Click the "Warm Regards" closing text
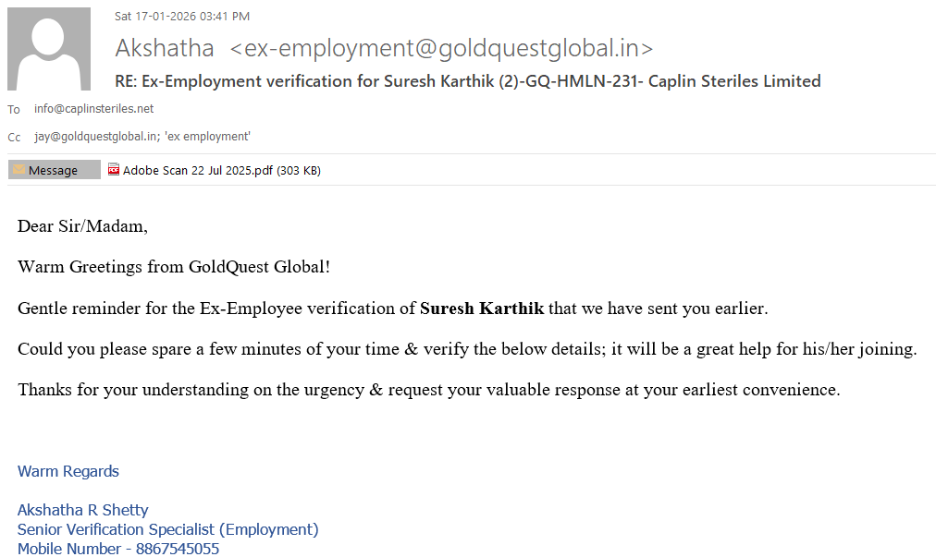This screenshot has width=936, height=557. (x=68, y=471)
